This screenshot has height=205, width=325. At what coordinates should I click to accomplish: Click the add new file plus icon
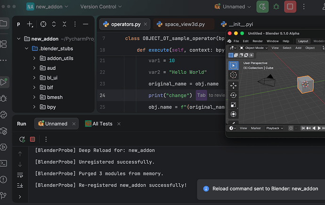point(30,24)
